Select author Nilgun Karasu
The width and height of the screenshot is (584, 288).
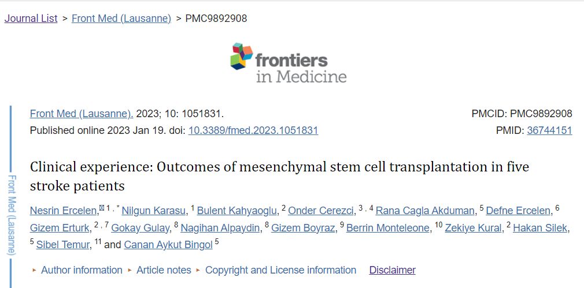coord(154,210)
